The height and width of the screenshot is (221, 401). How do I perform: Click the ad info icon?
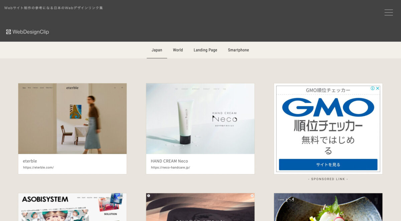[373, 88]
